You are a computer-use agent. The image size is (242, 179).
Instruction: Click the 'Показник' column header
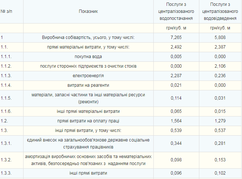coord(88,11)
